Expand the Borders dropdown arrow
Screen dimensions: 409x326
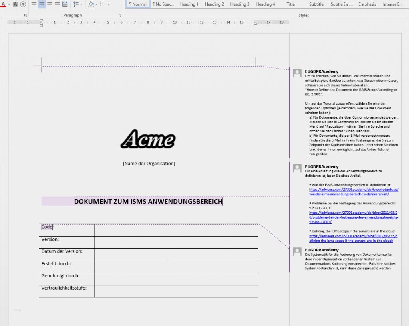[109, 4]
